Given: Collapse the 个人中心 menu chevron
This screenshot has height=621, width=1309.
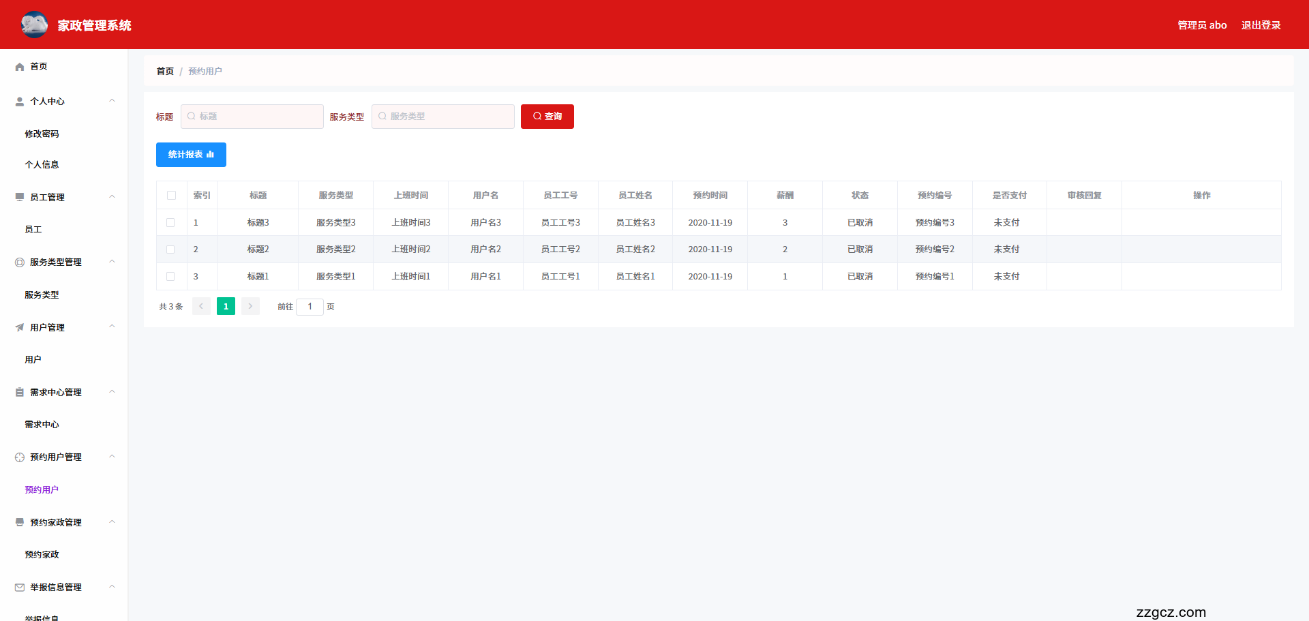Looking at the screenshot, I should (112, 101).
